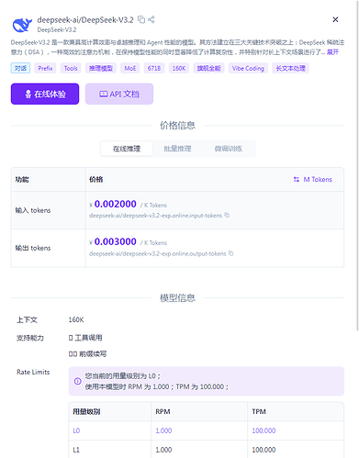Click the 160K tag

179,68
